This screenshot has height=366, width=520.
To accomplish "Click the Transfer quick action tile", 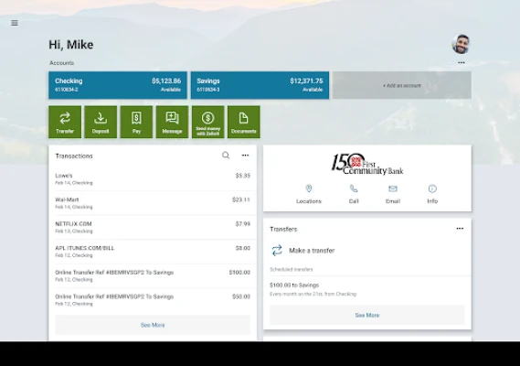I will [x=65, y=122].
